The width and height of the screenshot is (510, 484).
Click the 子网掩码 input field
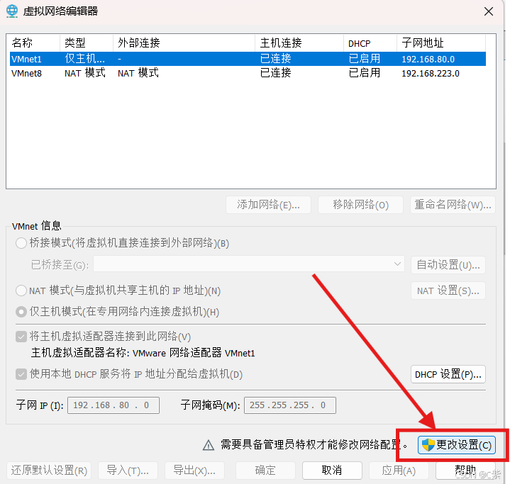point(290,405)
